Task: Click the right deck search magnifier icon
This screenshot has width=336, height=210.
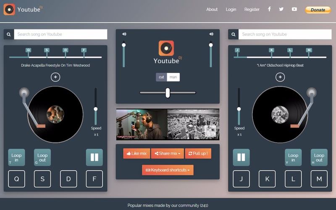Action: tap(234, 34)
